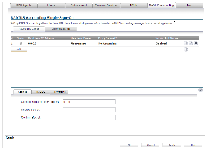Viewport: 208px width, 151px height.
Task: Delete client 0.0.0.0 with the X icon
Action: (x=196, y=43)
